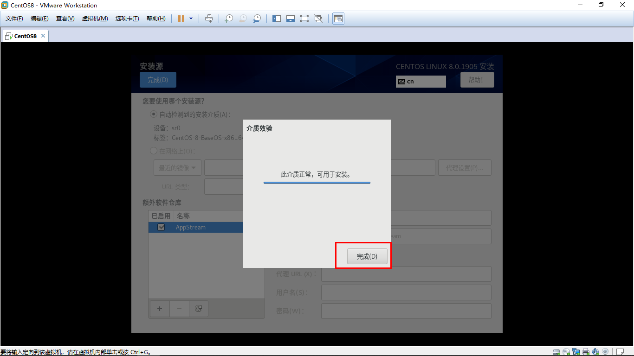634x356 pixels.
Task: Click the CD/DVD drive status icon
Action: 566,352
